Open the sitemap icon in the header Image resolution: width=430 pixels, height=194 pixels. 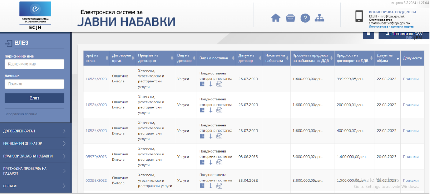(319, 18)
